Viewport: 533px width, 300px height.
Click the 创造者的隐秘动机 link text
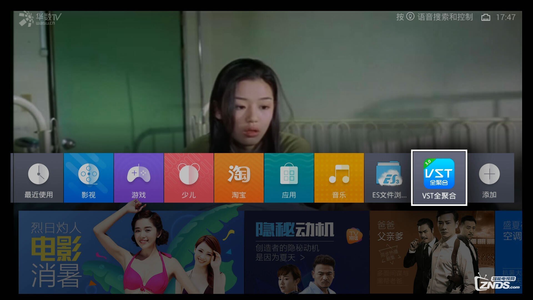coord(287,252)
